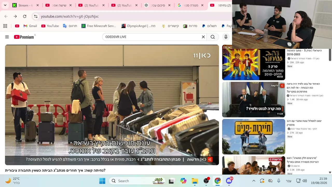Clear the ODEDSVR LIVE search query
Screen dimensions: 332x187
click(203, 37)
